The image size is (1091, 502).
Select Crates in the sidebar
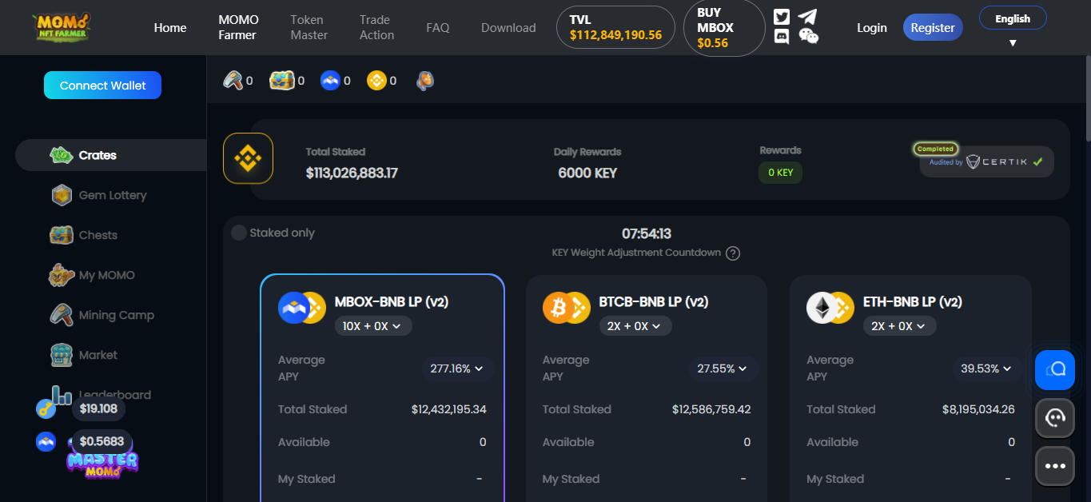(110, 155)
